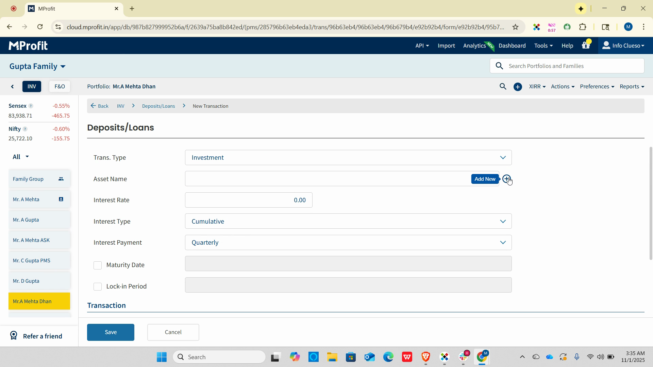
Task: Open the gift rewards icon
Action: coord(586,45)
